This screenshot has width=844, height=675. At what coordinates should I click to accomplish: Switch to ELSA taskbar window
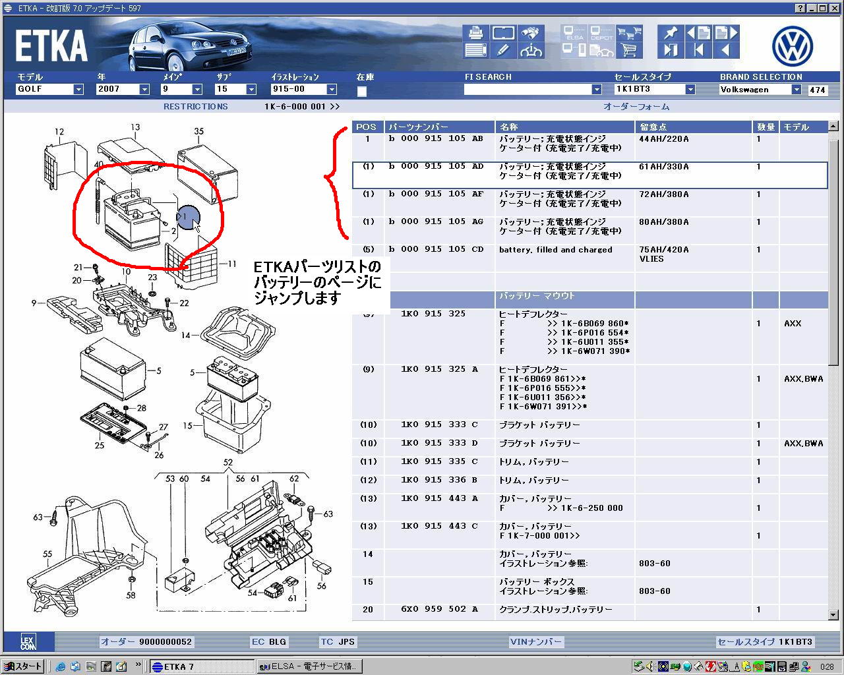pos(309,666)
